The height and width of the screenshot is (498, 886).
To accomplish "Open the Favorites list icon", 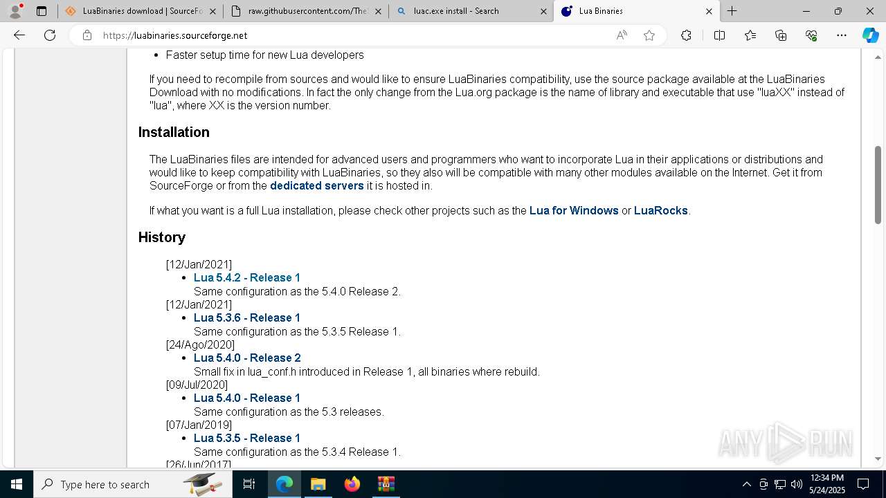I will tap(750, 35).
